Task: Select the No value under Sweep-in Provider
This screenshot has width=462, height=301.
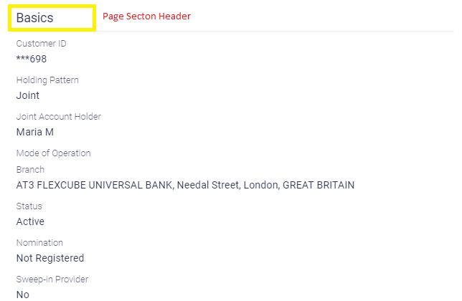Action: click(x=23, y=294)
